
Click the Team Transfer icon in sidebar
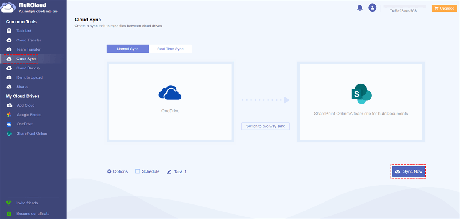(9, 49)
